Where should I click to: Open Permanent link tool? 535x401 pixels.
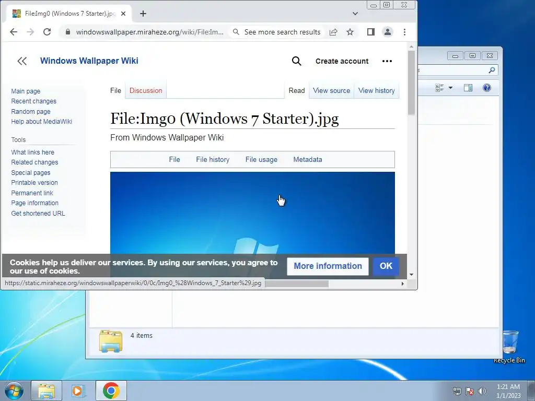click(x=32, y=193)
